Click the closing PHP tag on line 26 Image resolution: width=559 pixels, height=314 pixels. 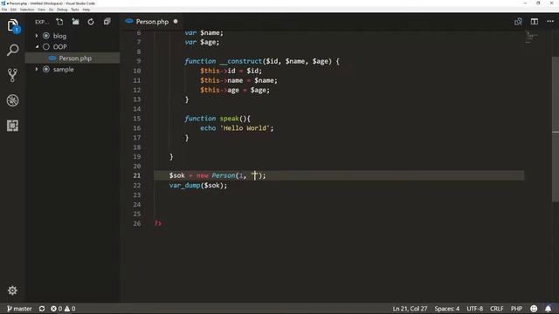158,223
